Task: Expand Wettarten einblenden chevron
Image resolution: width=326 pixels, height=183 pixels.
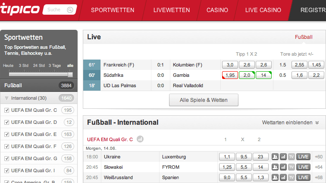Action: (x=317, y=123)
